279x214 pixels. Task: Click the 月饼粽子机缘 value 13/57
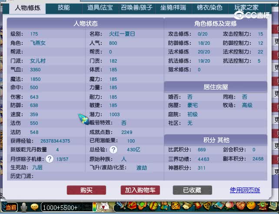pos(62,159)
